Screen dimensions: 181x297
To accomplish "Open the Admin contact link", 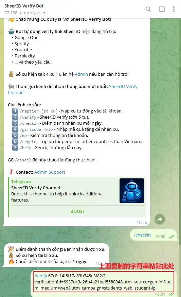I will [81, 74].
